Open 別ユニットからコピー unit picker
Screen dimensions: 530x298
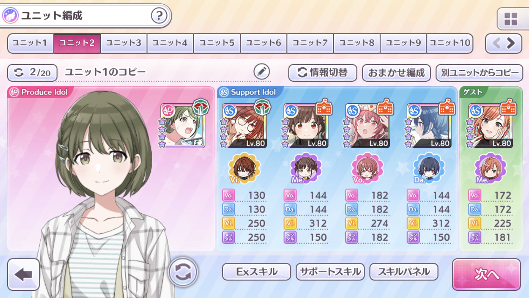point(479,73)
